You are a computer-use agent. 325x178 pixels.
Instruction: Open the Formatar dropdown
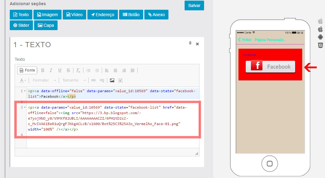click(x=44, y=80)
